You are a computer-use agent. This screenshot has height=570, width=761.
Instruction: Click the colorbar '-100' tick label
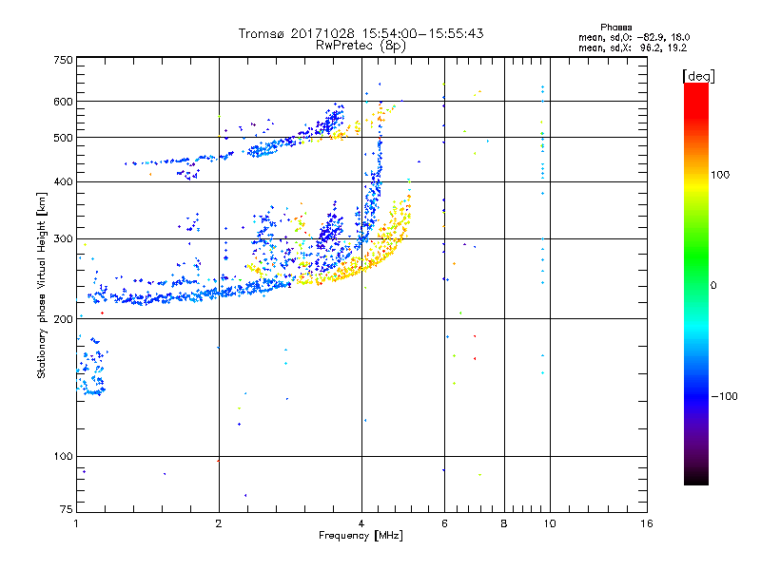[x=724, y=396]
